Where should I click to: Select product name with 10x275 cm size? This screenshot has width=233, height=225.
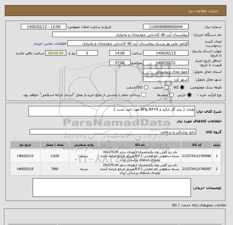(x=140, y=156)
